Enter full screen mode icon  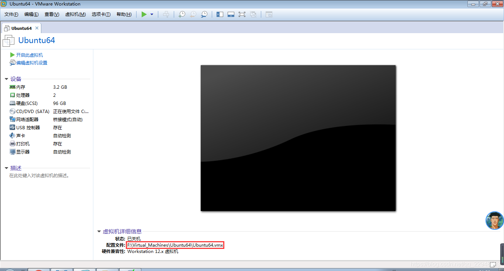[242, 14]
